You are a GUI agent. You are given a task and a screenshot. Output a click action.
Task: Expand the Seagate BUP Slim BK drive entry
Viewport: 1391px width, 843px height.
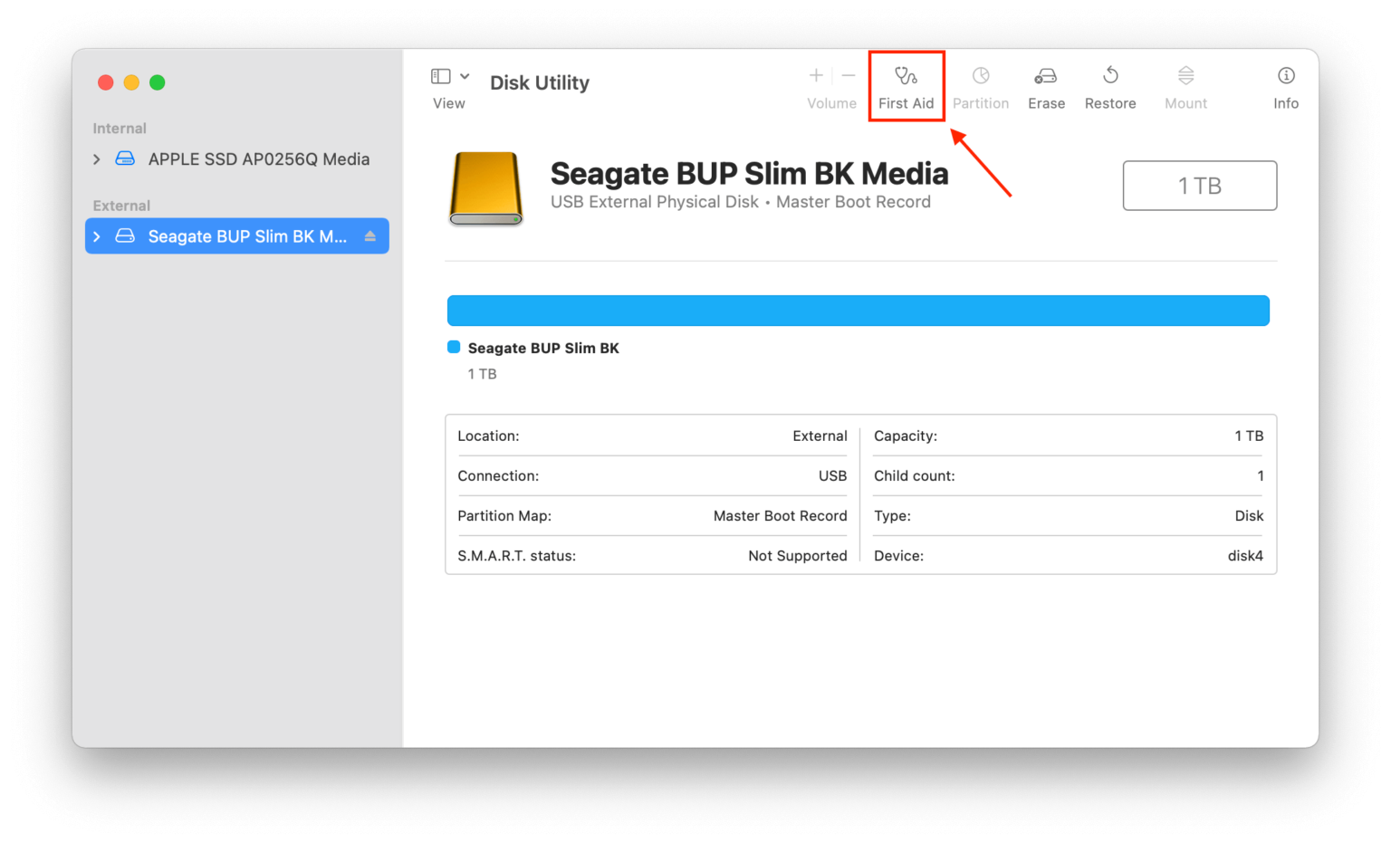coord(97,235)
